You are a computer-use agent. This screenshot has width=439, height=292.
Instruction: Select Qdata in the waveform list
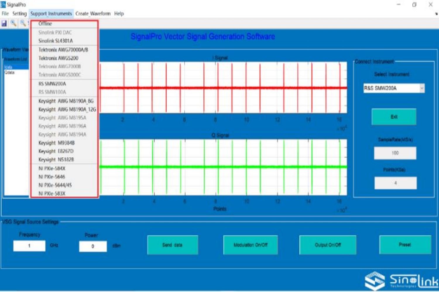[9, 72]
